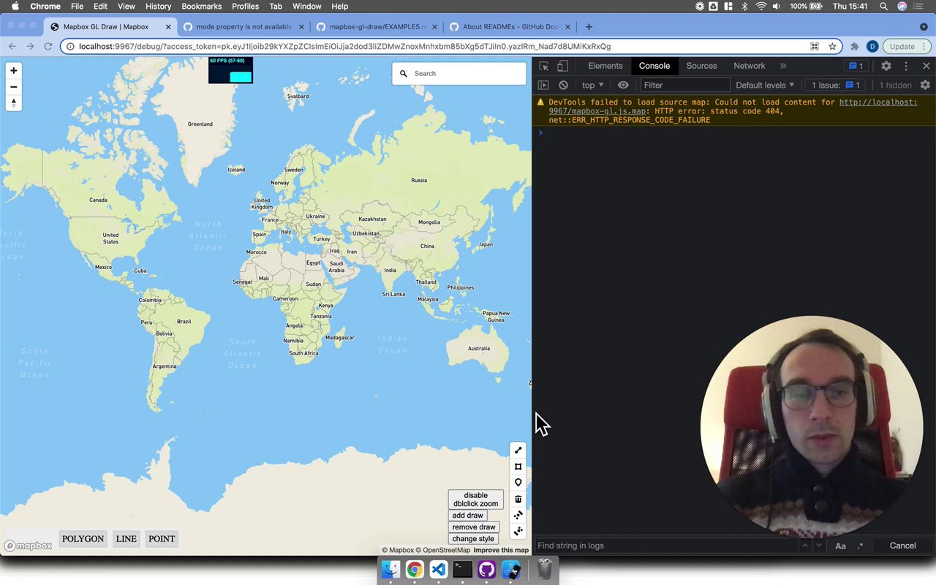Open console settings gear

click(925, 85)
